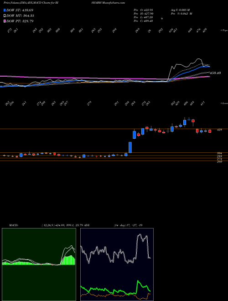
Task: Click the white DOW MT legend square
Action: [5, 16]
